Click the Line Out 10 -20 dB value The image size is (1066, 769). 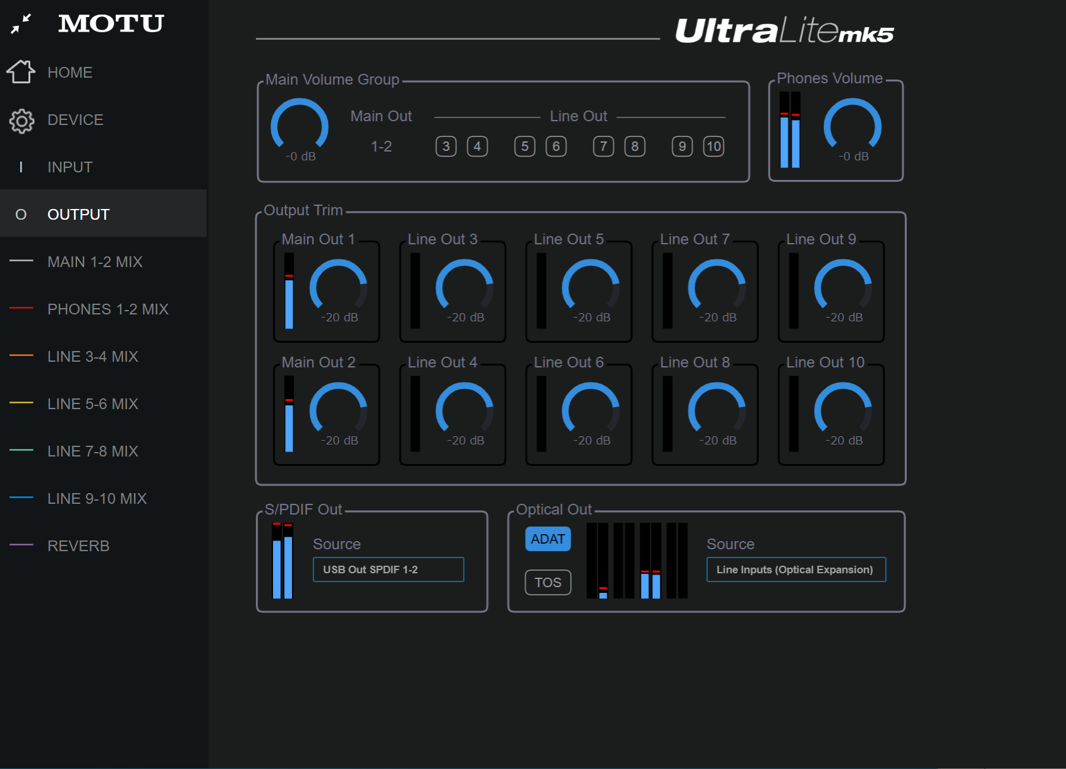[x=844, y=441]
